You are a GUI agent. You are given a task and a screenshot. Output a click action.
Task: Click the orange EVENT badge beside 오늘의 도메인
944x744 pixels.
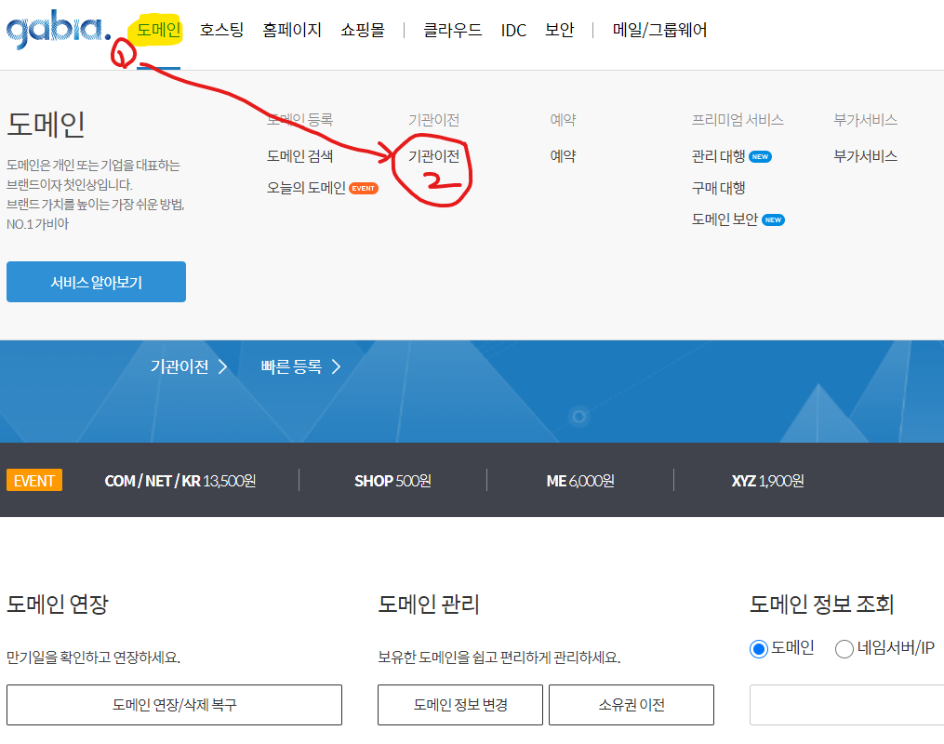point(364,189)
